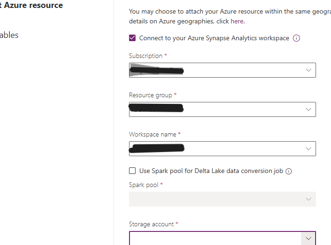Click the Resource group field label
Viewport: 331px width, 245px height.
(x=151, y=95)
